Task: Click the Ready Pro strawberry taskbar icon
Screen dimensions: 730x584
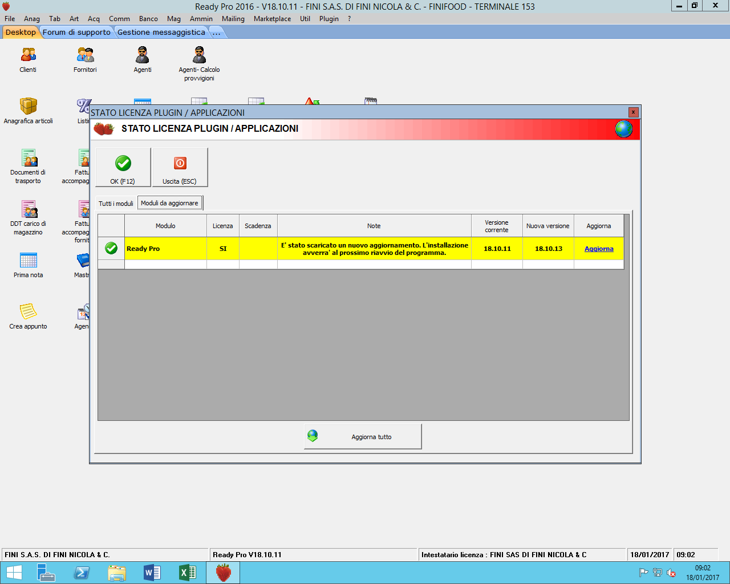Action: pyautogui.click(x=223, y=573)
